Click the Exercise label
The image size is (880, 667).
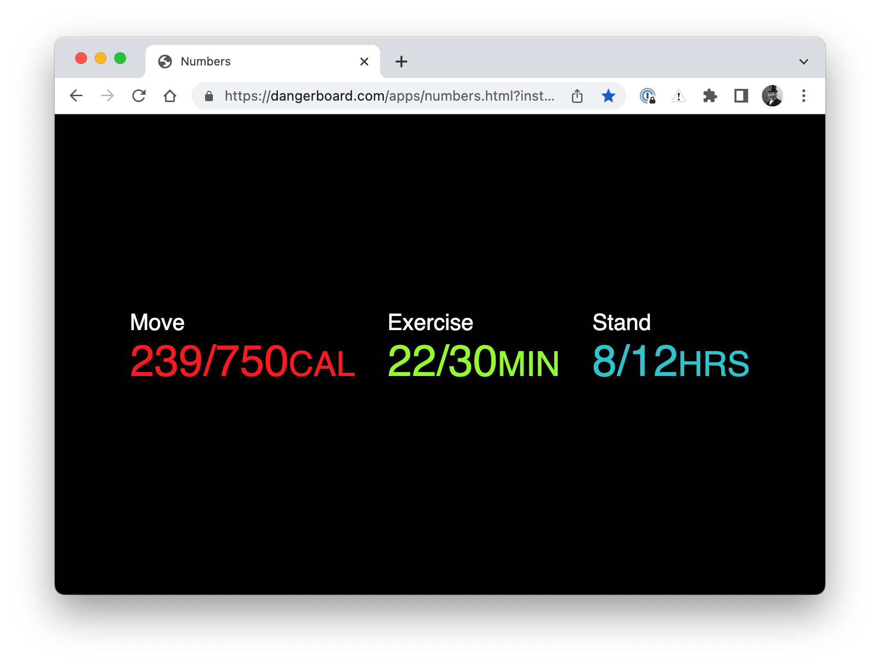coord(430,323)
